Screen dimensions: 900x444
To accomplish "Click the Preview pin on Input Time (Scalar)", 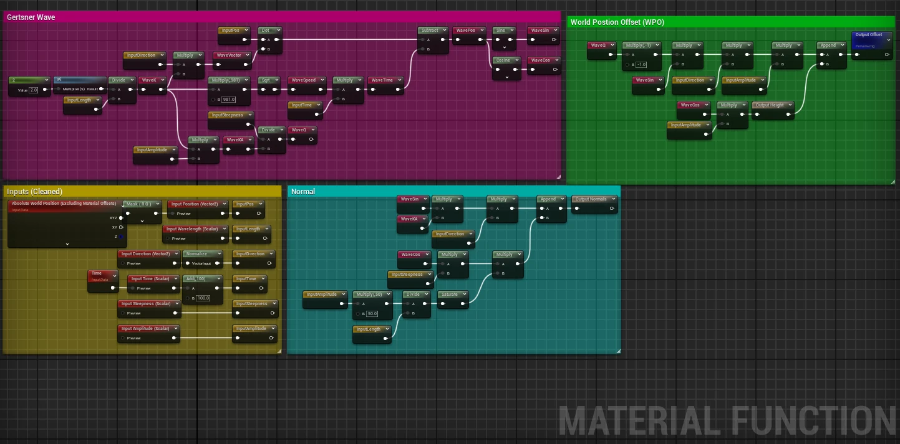I will click(x=133, y=288).
